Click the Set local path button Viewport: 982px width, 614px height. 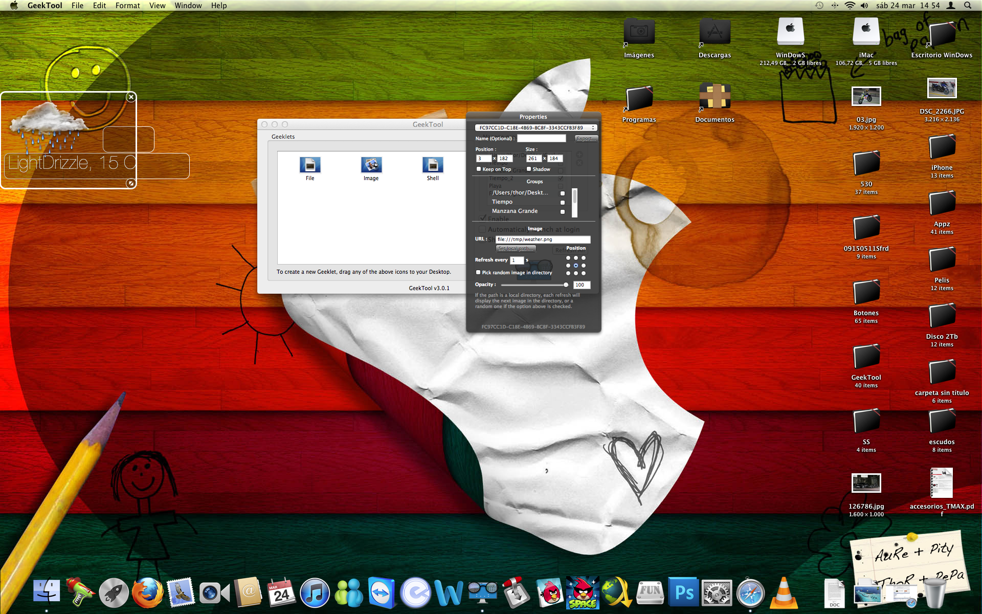coord(516,249)
